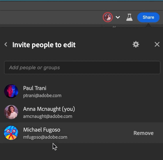
Task: Click Michael Fugoso's scissors avatar
Action: tap(11, 133)
